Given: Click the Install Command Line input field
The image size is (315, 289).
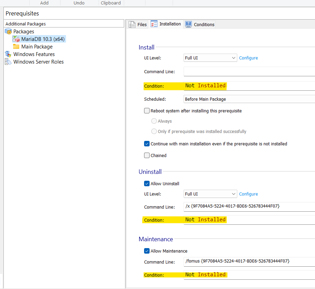Looking at the screenshot, I should coord(249,71).
